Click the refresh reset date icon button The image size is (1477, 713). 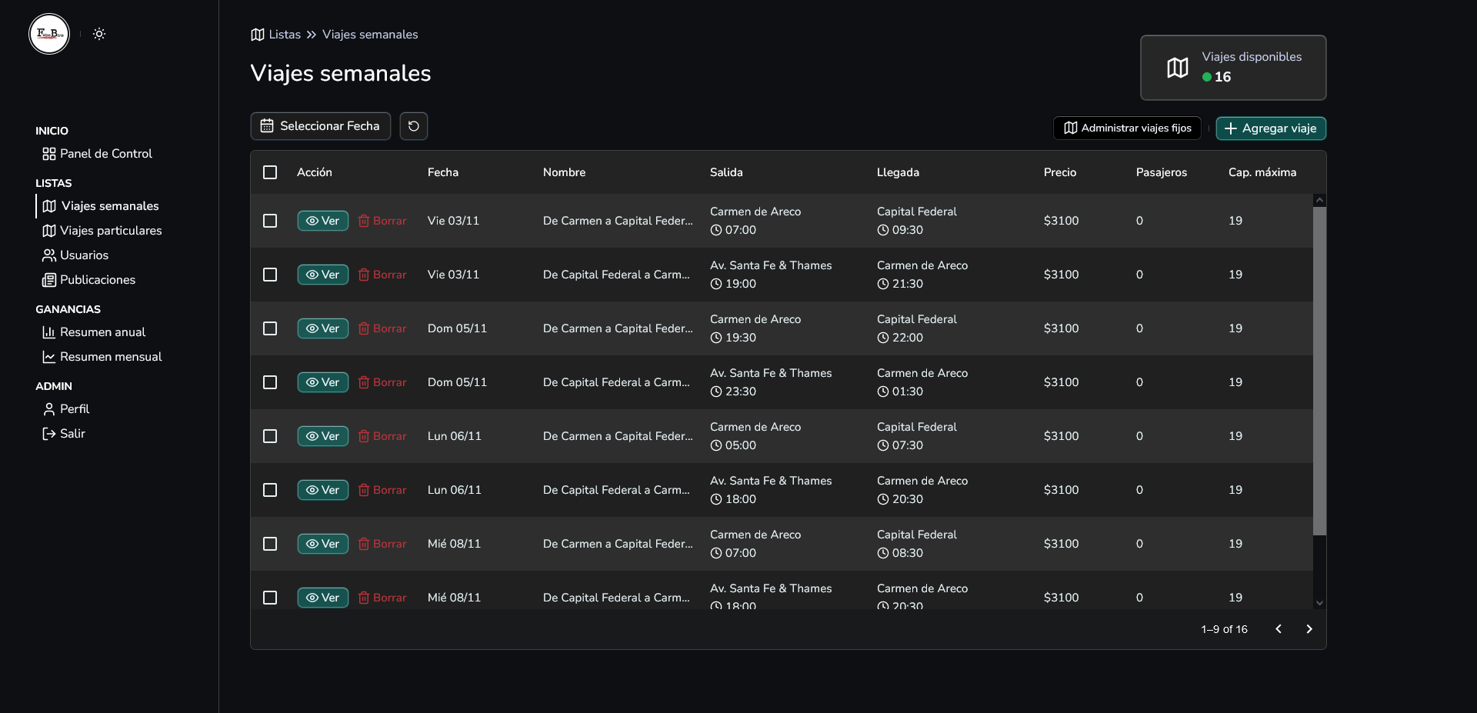414,126
